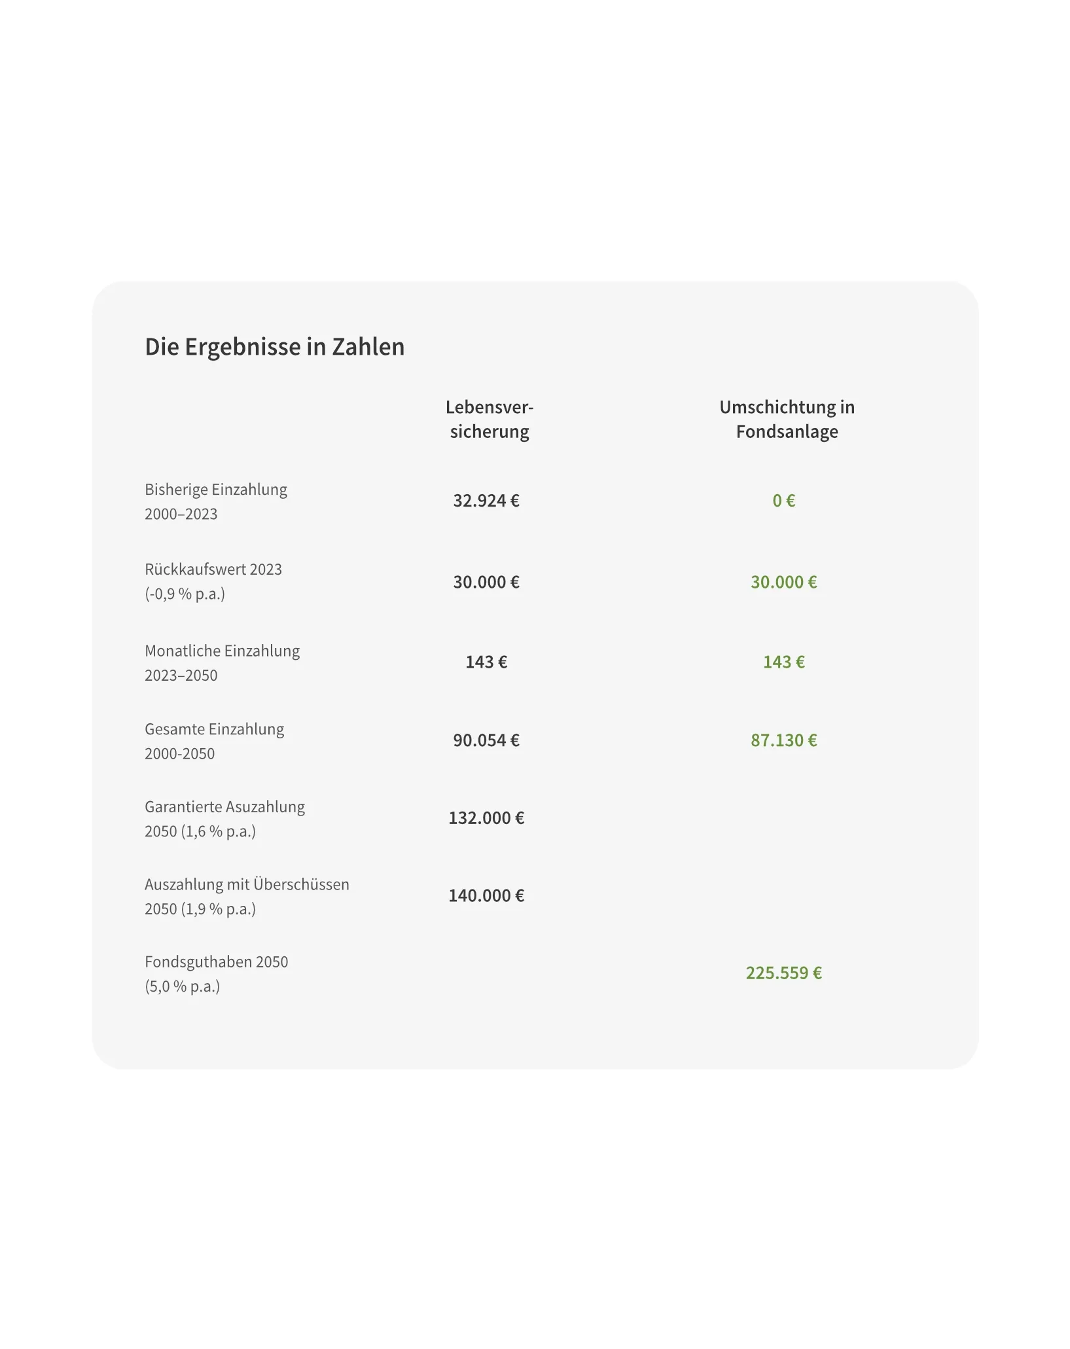The height and width of the screenshot is (1349, 1070).
Task: Click the Monatliche Einzahlung 2023–2050 label
Action: click(223, 662)
